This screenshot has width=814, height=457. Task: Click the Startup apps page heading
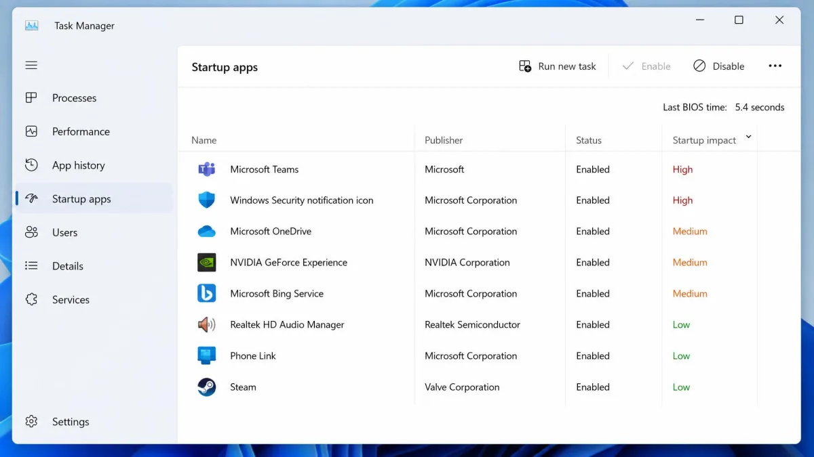225,67
